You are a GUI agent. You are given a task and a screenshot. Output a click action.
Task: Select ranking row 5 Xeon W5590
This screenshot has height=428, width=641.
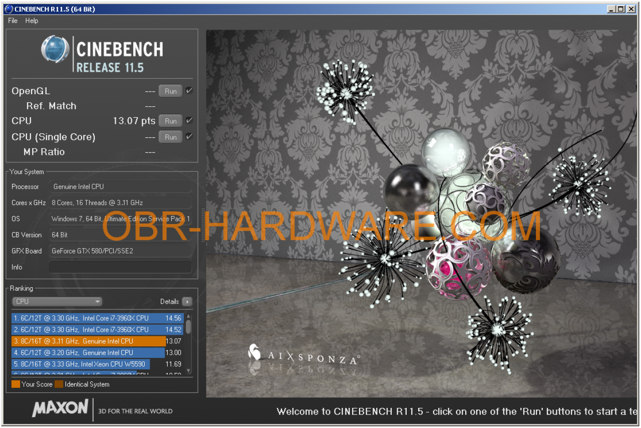(x=98, y=364)
